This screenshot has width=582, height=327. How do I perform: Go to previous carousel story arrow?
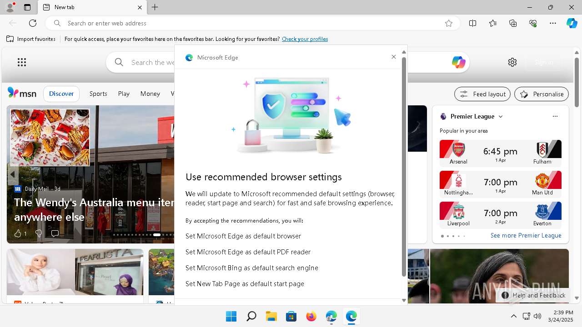pos(12,174)
